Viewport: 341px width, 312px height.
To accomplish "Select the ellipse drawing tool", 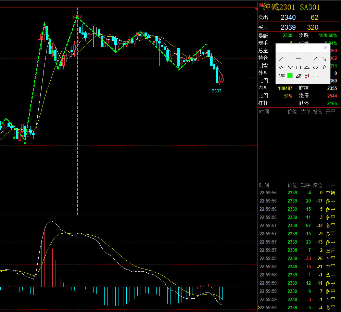I will (x=316, y=67).
